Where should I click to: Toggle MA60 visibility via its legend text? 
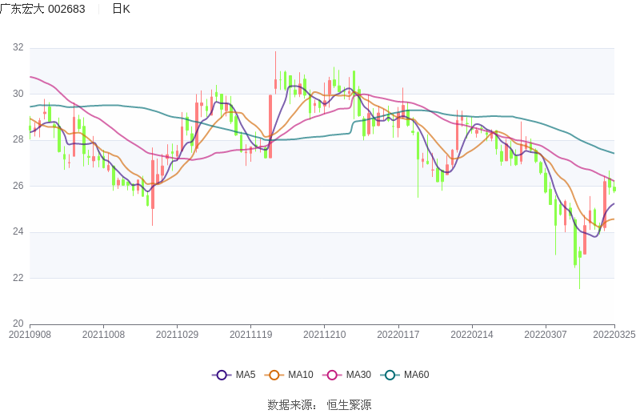416,375
